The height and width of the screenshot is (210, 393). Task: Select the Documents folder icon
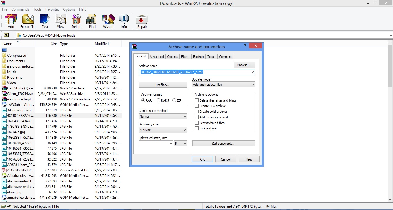pos(4,61)
